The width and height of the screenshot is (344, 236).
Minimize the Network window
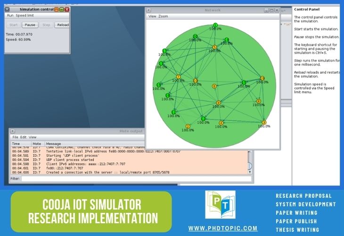pos(266,10)
